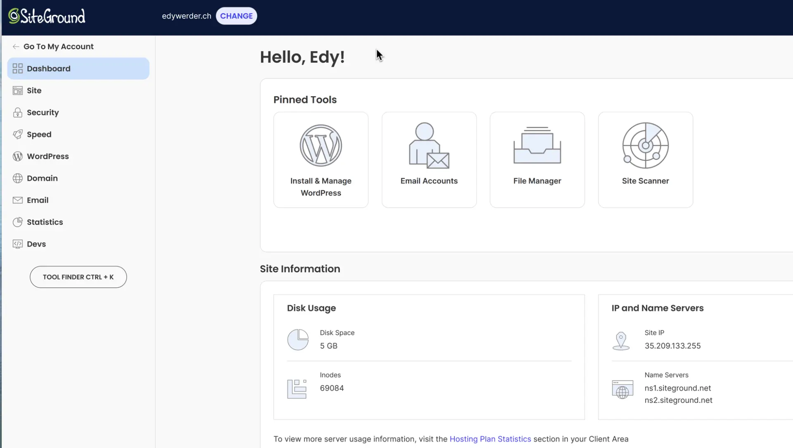This screenshot has width=793, height=448.
Task: Click the CHANGE button next to edywerder.ch
Action: coord(236,16)
